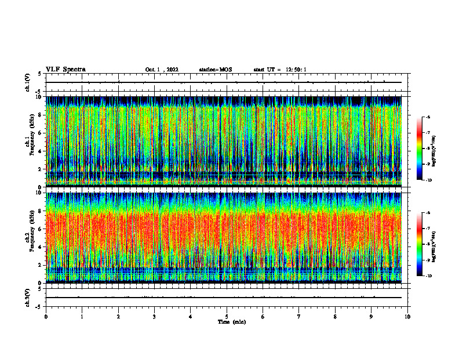Click the "6" tick on the time axis
This screenshot has height=355, width=459.
click(263, 317)
